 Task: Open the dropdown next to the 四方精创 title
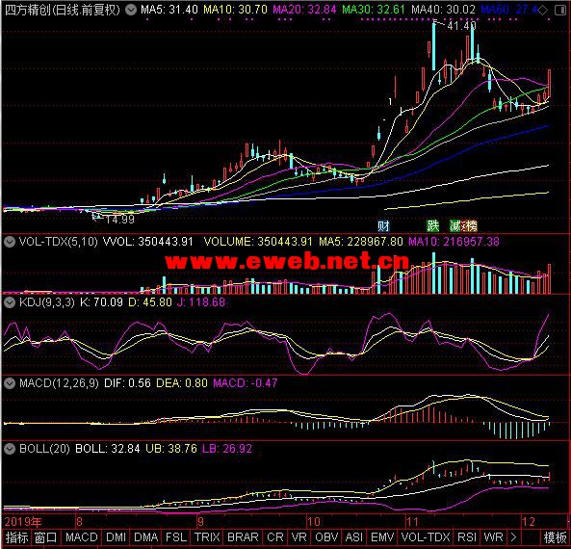click(x=131, y=10)
